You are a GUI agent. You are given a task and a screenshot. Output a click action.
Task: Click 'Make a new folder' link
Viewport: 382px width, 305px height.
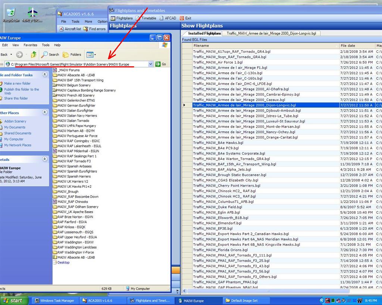coord(17,83)
